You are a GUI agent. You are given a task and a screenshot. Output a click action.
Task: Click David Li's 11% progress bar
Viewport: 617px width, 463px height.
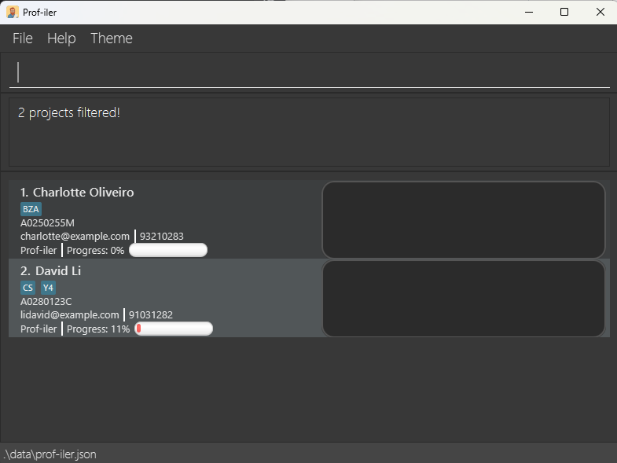174,329
